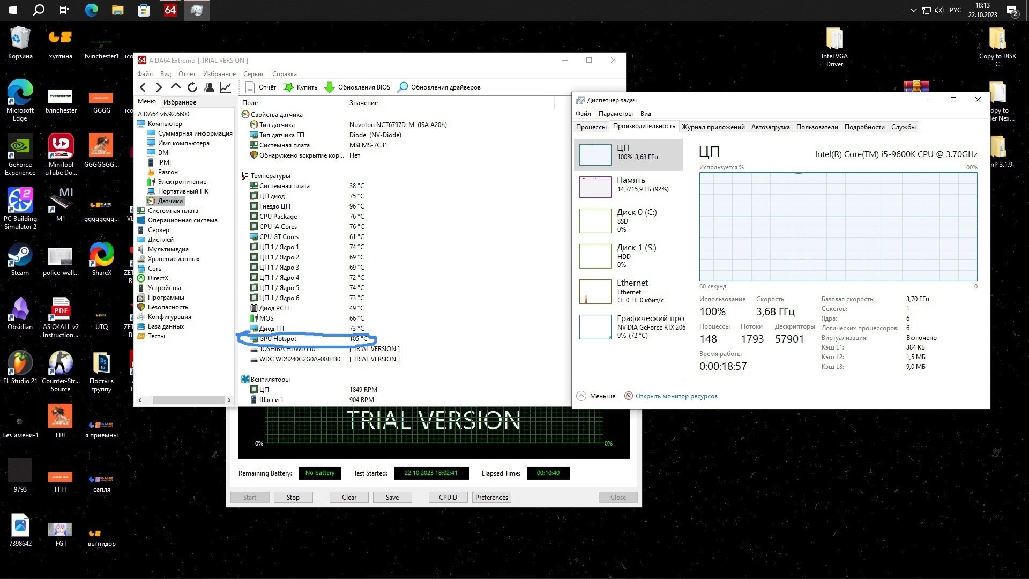Click the Clear button

click(x=349, y=498)
